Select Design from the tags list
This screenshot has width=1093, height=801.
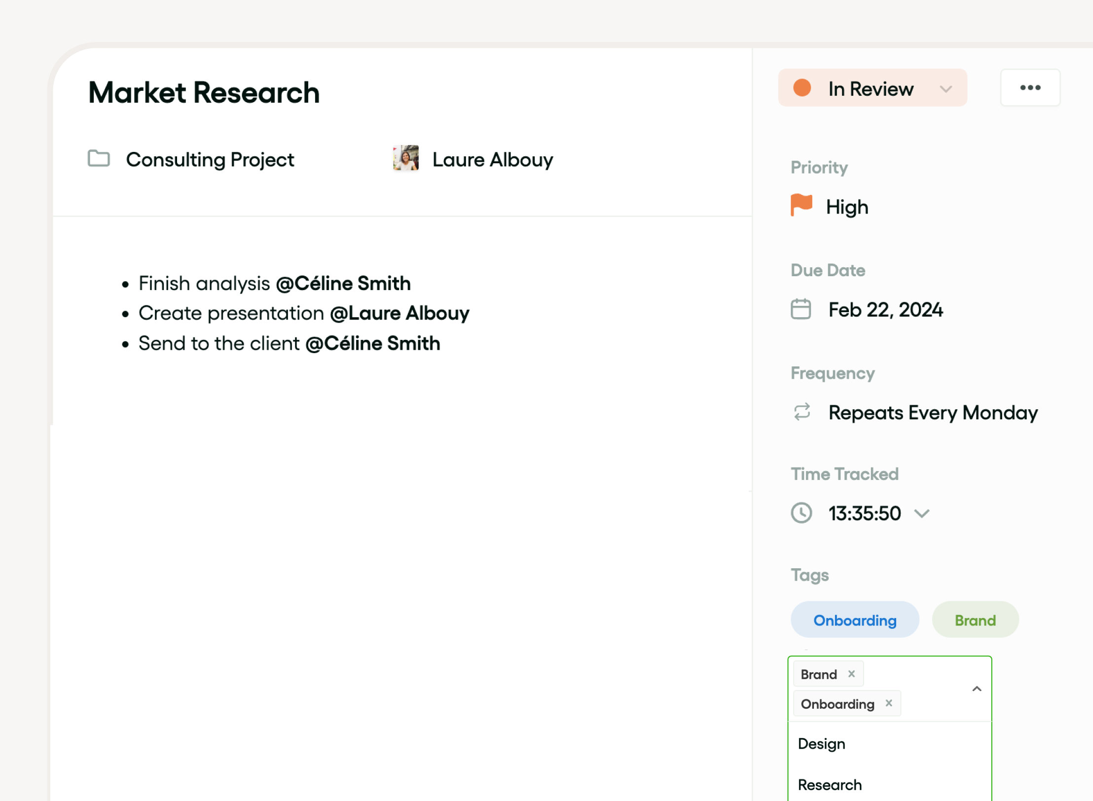[822, 744]
